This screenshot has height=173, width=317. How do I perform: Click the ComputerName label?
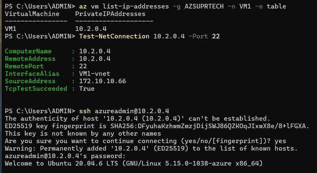pyautogui.click(x=28, y=51)
